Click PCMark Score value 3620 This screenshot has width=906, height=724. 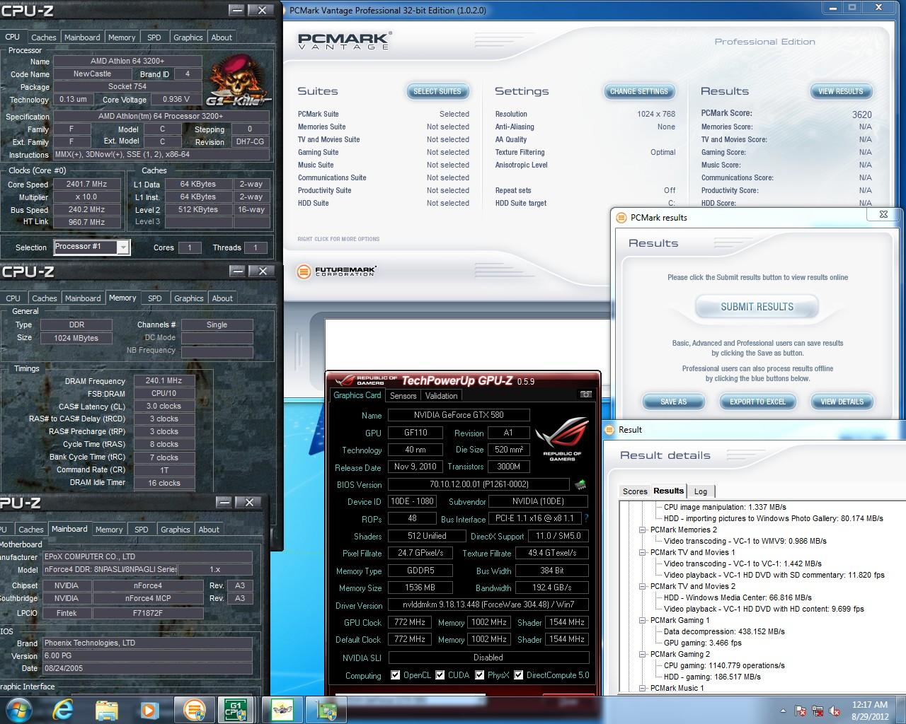click(861, 115)
